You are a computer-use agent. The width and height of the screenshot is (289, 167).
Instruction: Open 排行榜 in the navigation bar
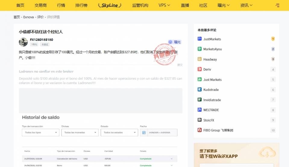(81, 5)
